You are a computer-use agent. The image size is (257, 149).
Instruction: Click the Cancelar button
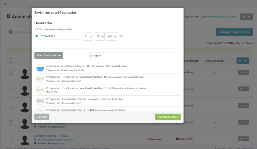[x=42, y=117]
